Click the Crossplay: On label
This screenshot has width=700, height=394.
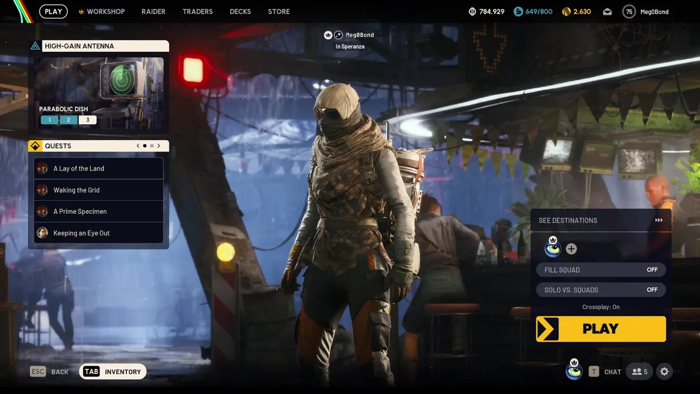point(600,307)
